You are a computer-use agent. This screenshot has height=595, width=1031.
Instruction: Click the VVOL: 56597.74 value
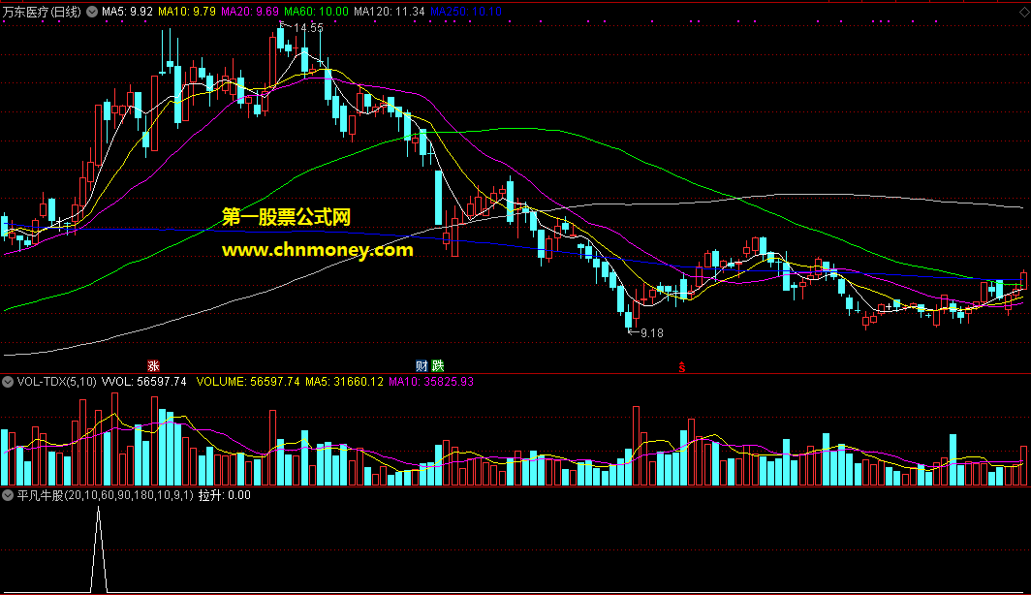coord(144,382)
